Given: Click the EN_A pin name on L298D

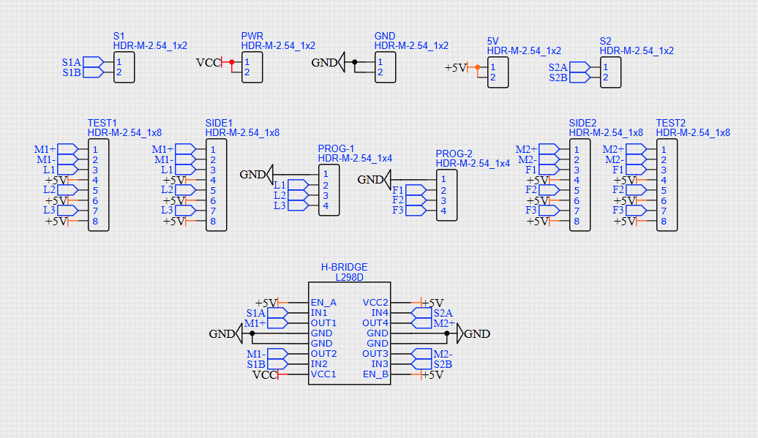Looking at the screenshot, I should tap(323, 303).
